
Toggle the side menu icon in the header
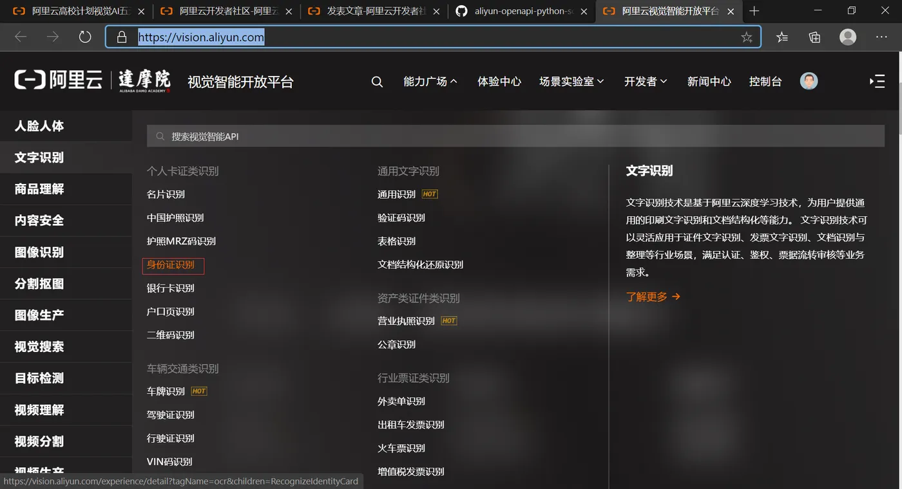point(877,81)
